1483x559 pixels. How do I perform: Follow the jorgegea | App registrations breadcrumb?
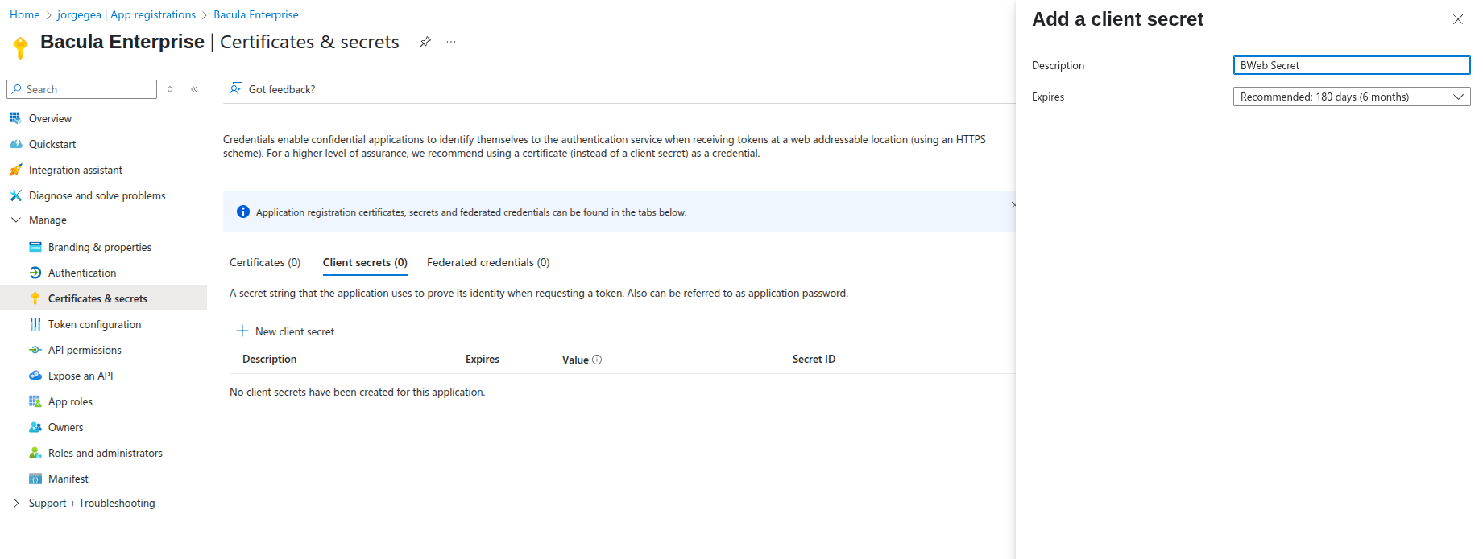(126, 14)
